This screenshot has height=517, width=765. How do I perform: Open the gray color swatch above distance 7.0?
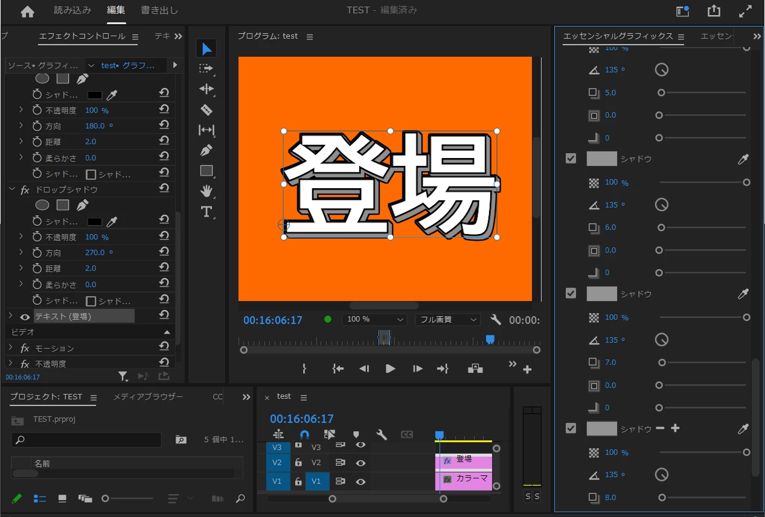click(x=601, y=294)
